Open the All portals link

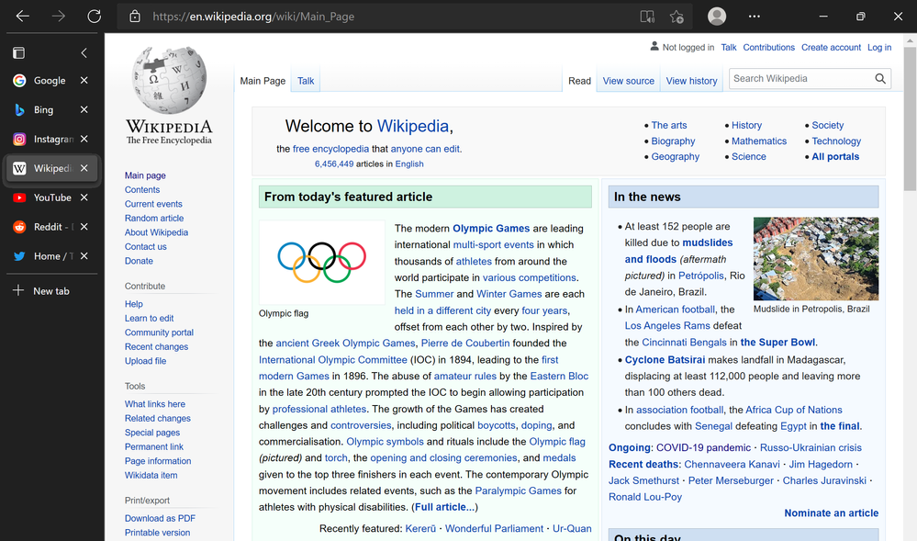click(x=835, y=156)
